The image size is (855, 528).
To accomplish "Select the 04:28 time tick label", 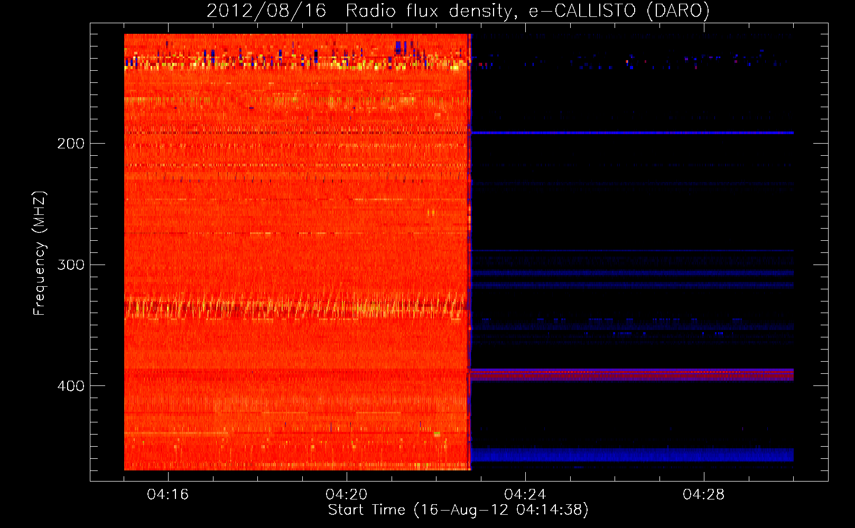I will [x=704, y=495].
